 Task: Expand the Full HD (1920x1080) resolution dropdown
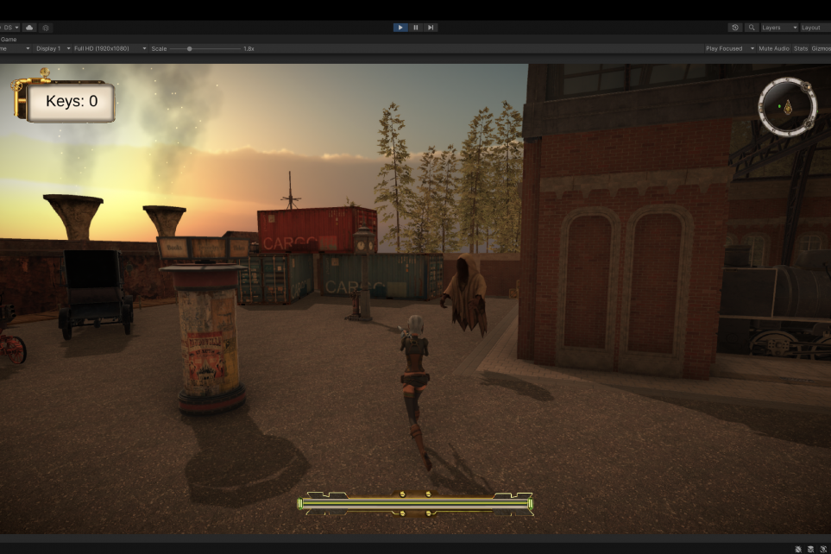pos(110,48)
